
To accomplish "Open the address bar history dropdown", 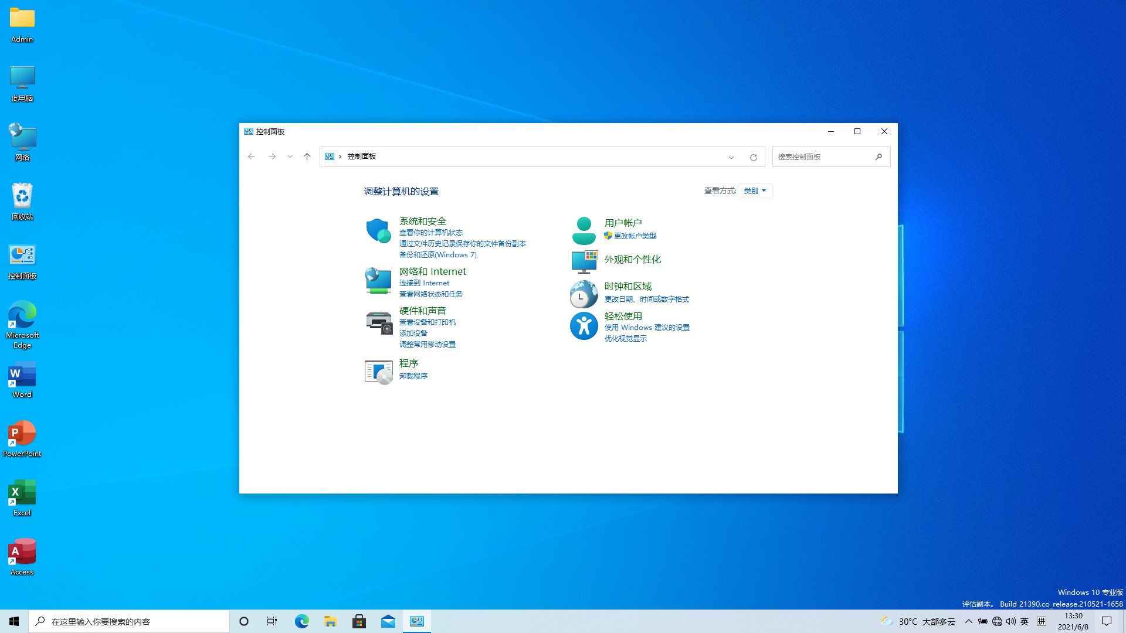I will (x=731, y=156).
